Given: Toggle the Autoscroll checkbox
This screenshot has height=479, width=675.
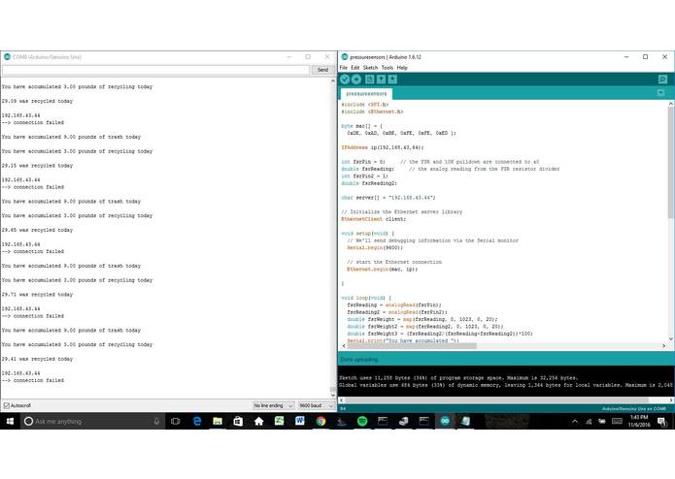Looking at the screenshot, I should (7, 405).
